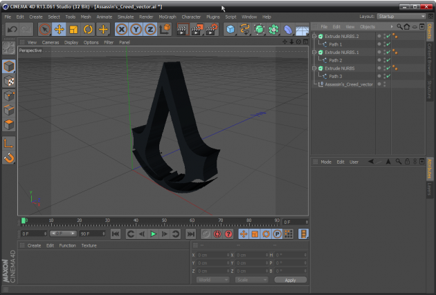The image size is (436, 295).
Task: Toggle X axis lock
Action: click(122, 29)
